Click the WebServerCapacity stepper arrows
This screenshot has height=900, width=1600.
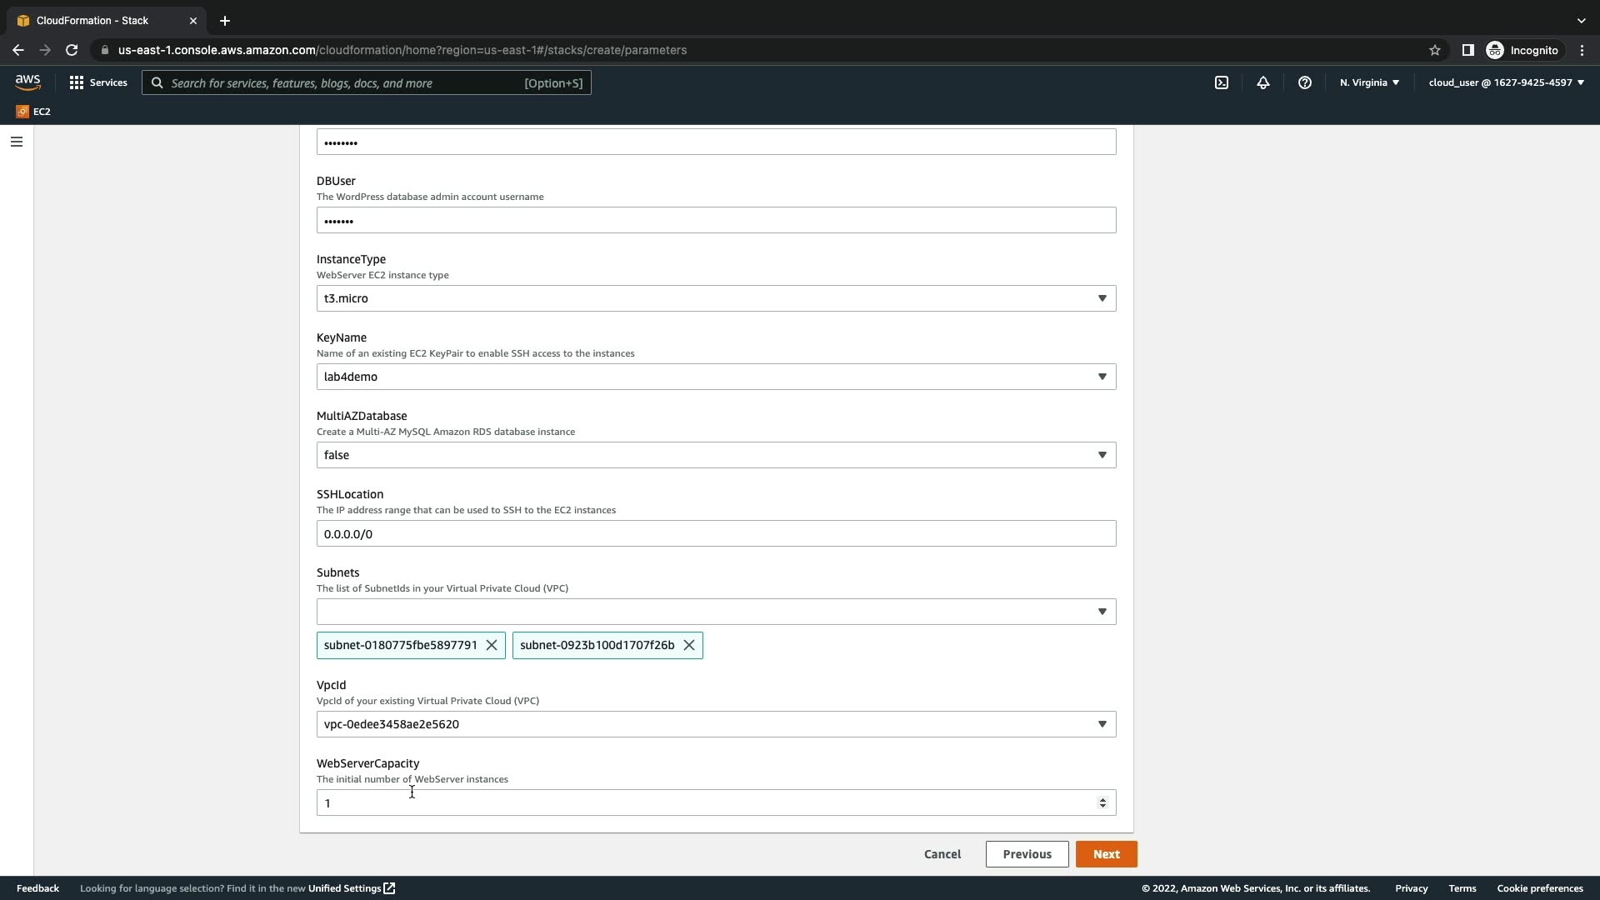[x=1102, y=802]
